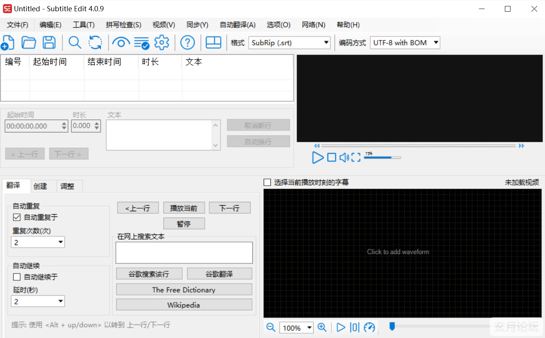Open the 工具(T) menu
Screen dimensions: 545x338
pos(83,25)
